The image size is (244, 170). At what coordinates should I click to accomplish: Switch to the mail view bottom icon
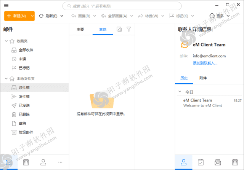tap(9, 162)
